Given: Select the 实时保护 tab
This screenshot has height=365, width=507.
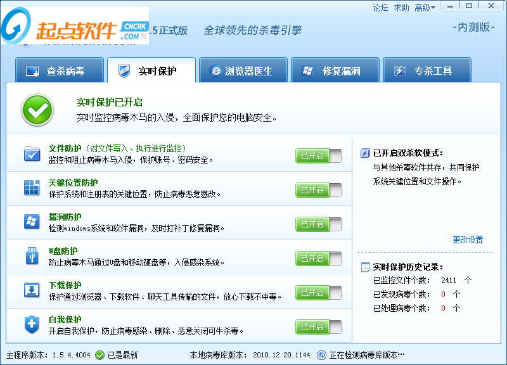Looking at the screenshot, I should 151,70.
